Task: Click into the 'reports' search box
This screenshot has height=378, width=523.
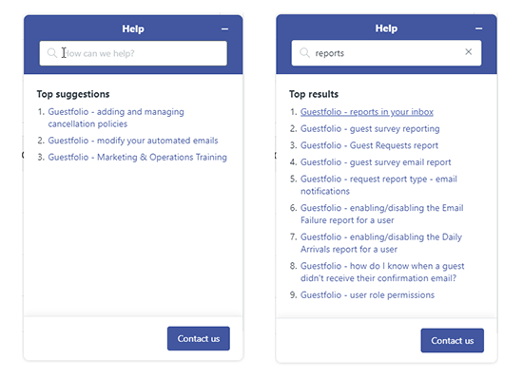Action: click(386, 53)
